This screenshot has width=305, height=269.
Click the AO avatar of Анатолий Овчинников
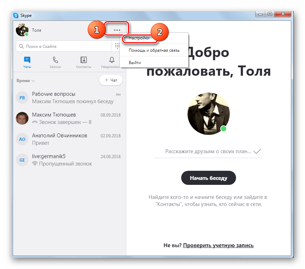click(x=22, y=139)
